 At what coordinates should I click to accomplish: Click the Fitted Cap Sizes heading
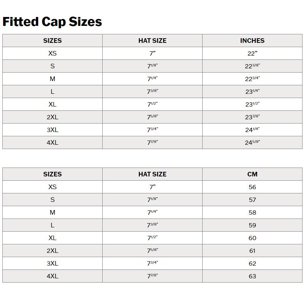click(x=52, y=22)
